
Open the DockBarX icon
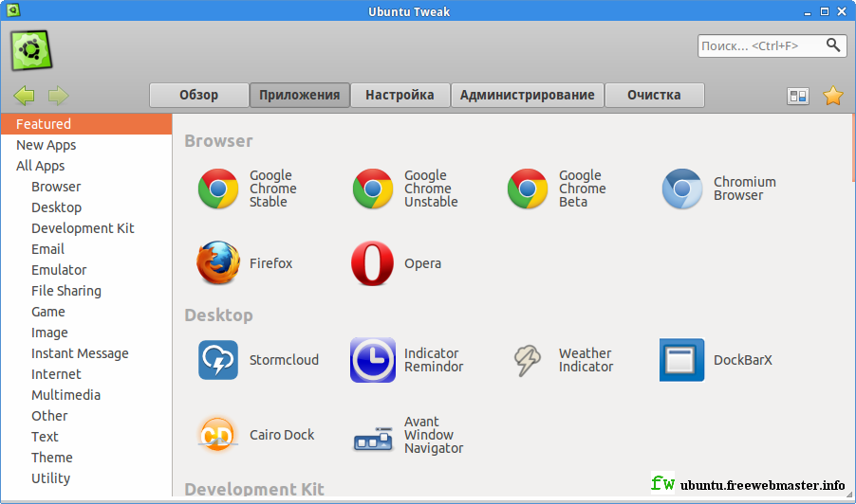(681, 360)
